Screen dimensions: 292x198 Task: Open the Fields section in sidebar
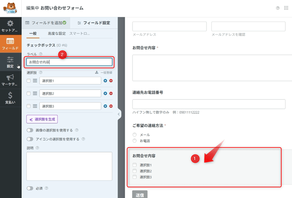coord(10,44)
